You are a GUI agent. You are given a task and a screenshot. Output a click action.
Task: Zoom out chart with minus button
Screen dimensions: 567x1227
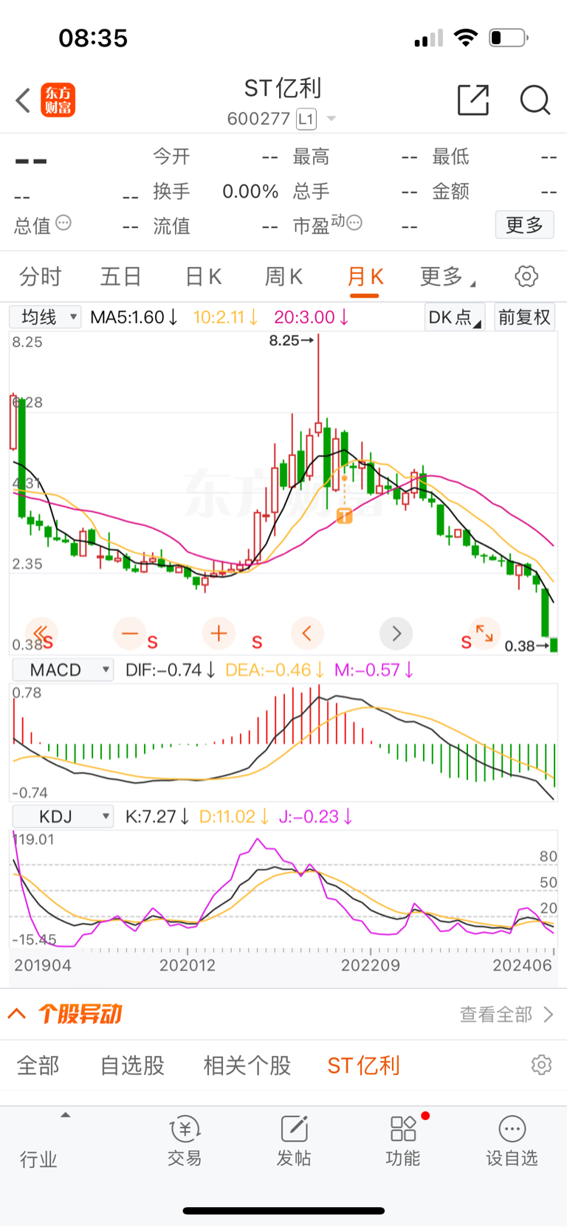pyautogui.click(x=130, y=633)
